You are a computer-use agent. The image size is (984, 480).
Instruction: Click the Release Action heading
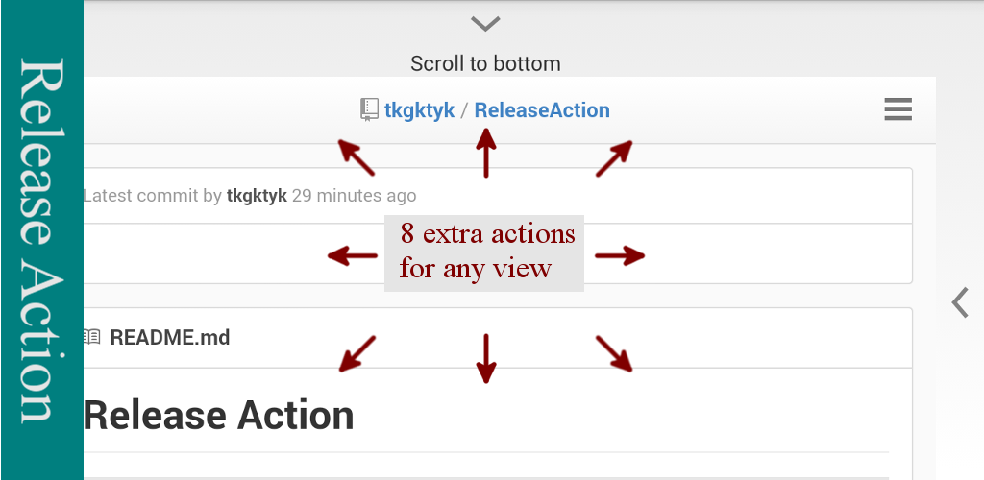pyautogui.click(x=219, y=415)
